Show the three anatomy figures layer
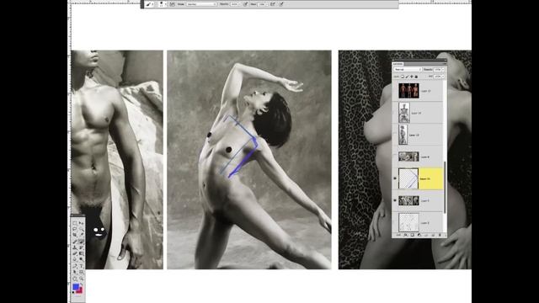The width and height of the screenshot is (539, 303). point(395,91)
